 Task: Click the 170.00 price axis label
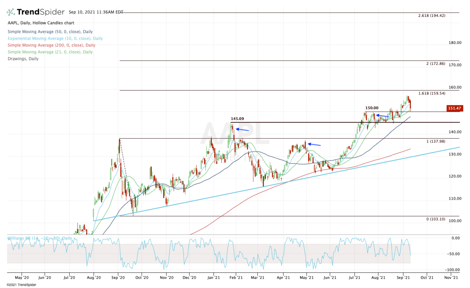[x=456, y=65]
